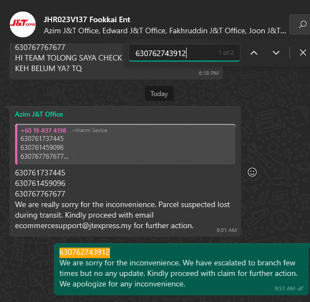The width and height of the screenshot is (310, 302).
Task: Go to next search result arrow
Action: pyautogui.click(x=276, y=53)
